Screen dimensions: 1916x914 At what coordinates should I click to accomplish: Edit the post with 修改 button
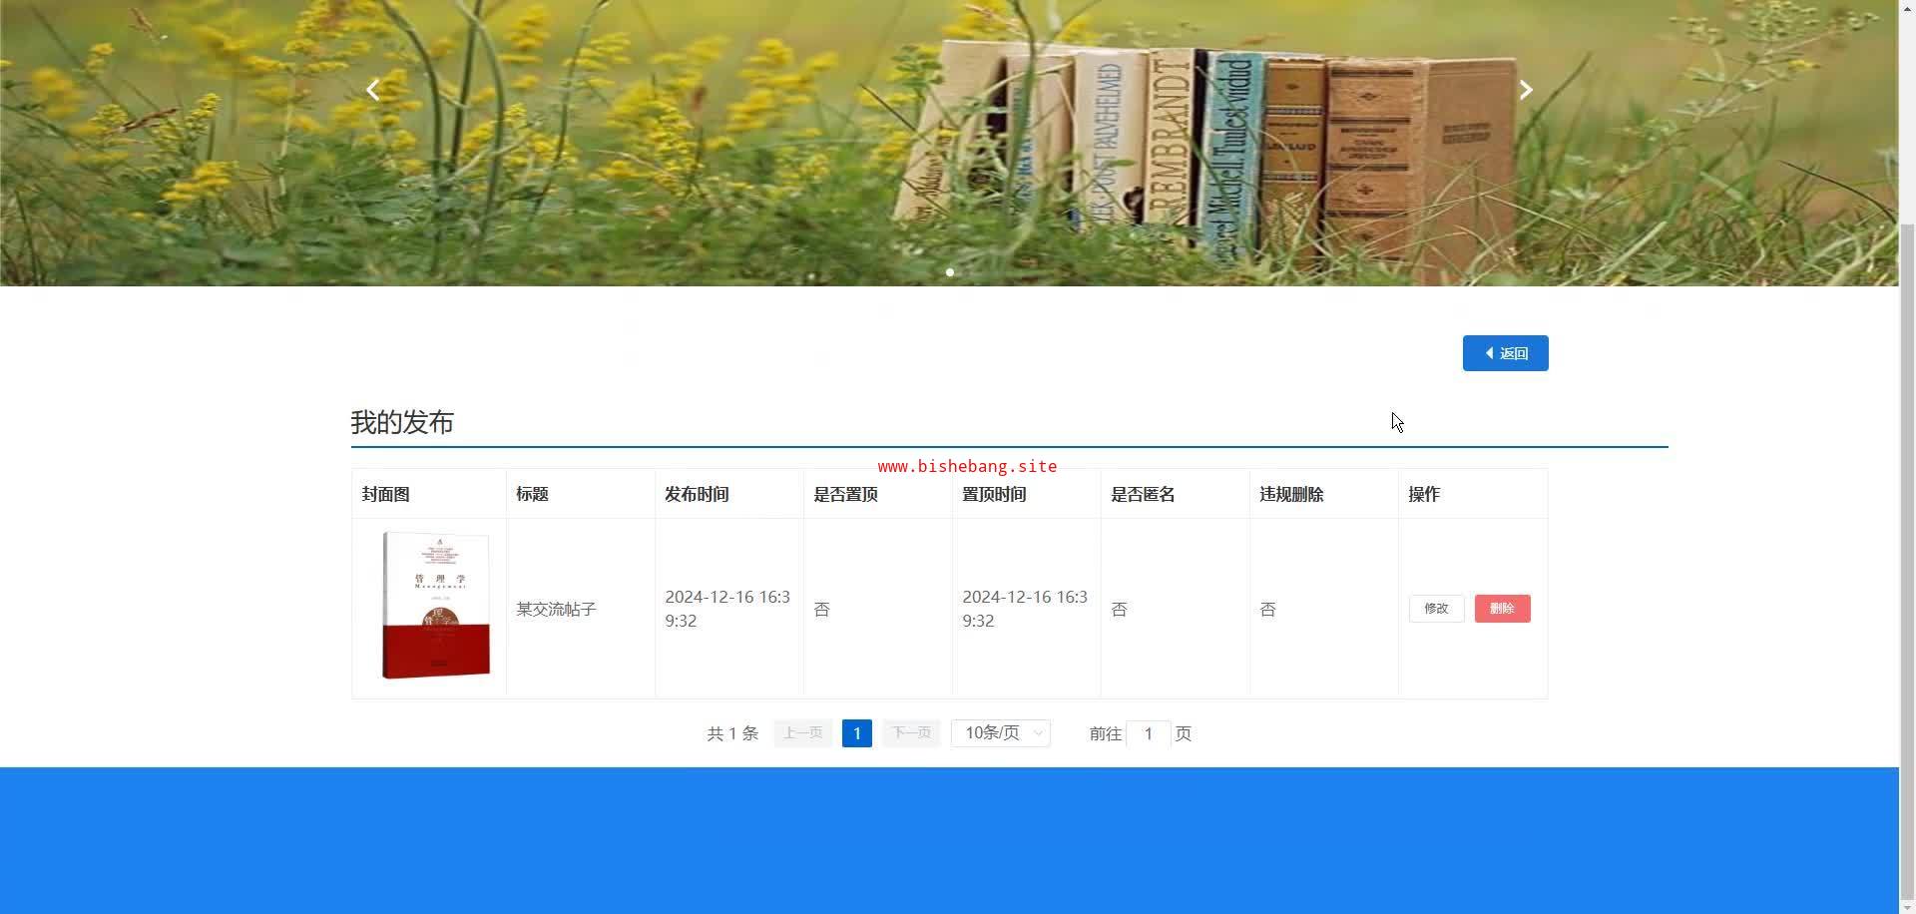[1436, 609]
